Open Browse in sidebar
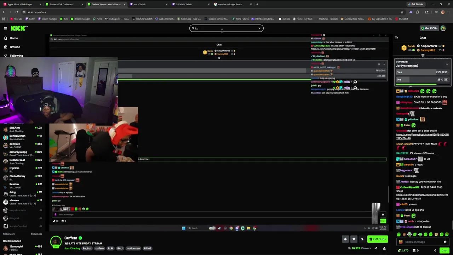The image size is (453, 255). coord(15,47)
